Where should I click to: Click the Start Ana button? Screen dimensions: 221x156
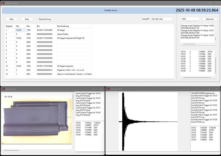210,19
